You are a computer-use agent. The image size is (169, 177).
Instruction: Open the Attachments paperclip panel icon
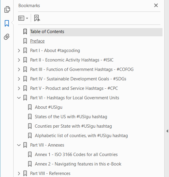coord(7,37)
